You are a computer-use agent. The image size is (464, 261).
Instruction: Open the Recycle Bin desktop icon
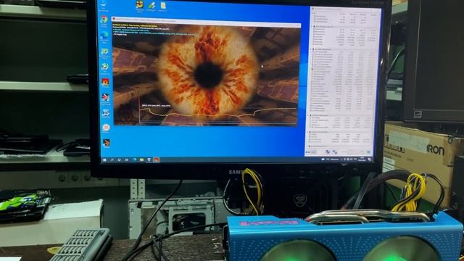coord(103,6)
